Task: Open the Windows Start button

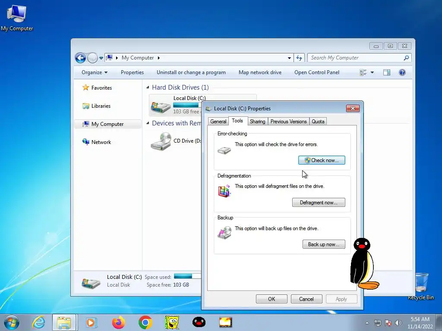Action: [12, 322]
